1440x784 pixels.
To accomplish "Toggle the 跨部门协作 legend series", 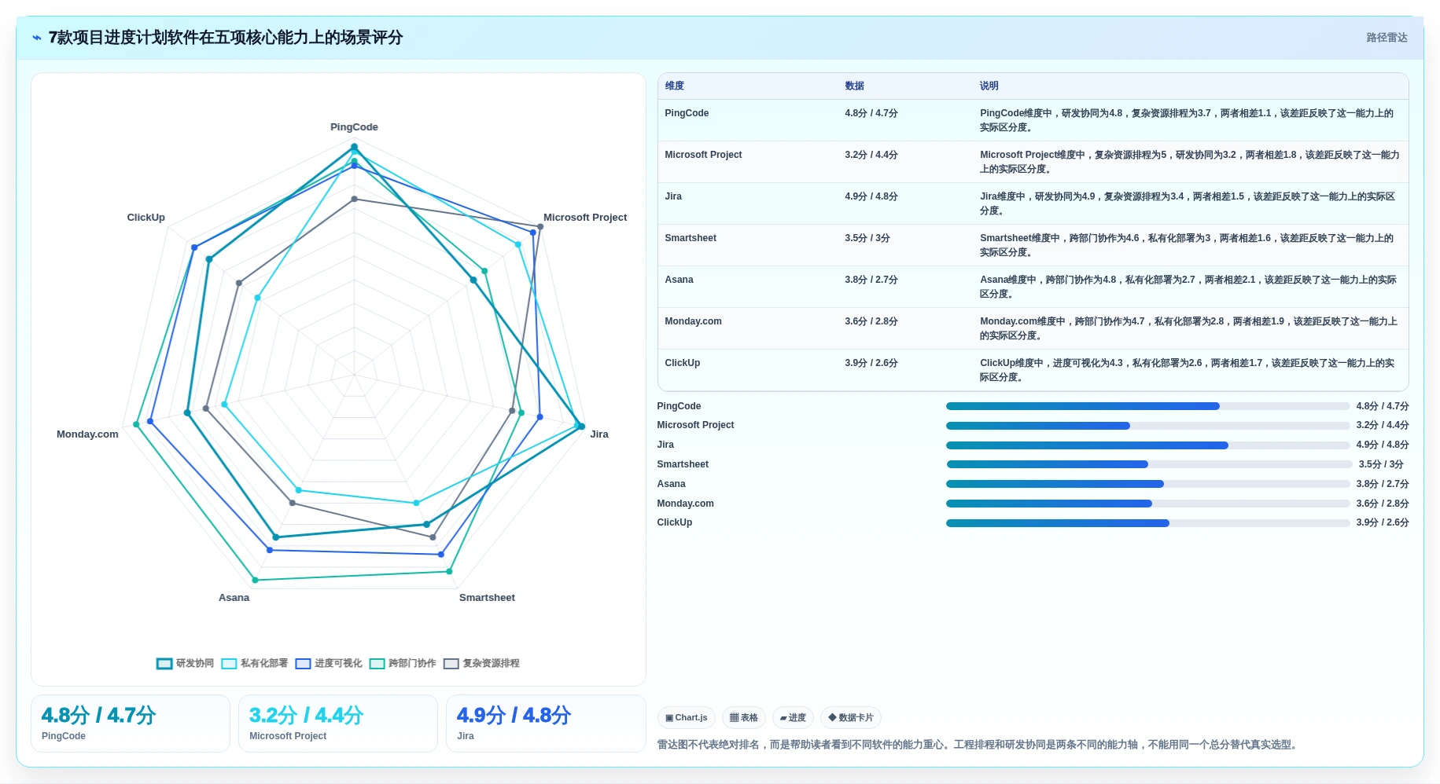I will (x=403, y=663).
